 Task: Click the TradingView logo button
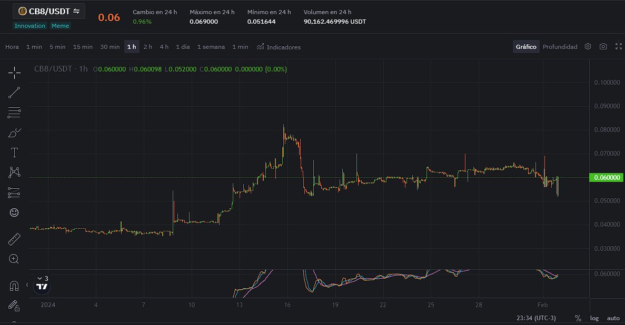[x=42, y=287]
